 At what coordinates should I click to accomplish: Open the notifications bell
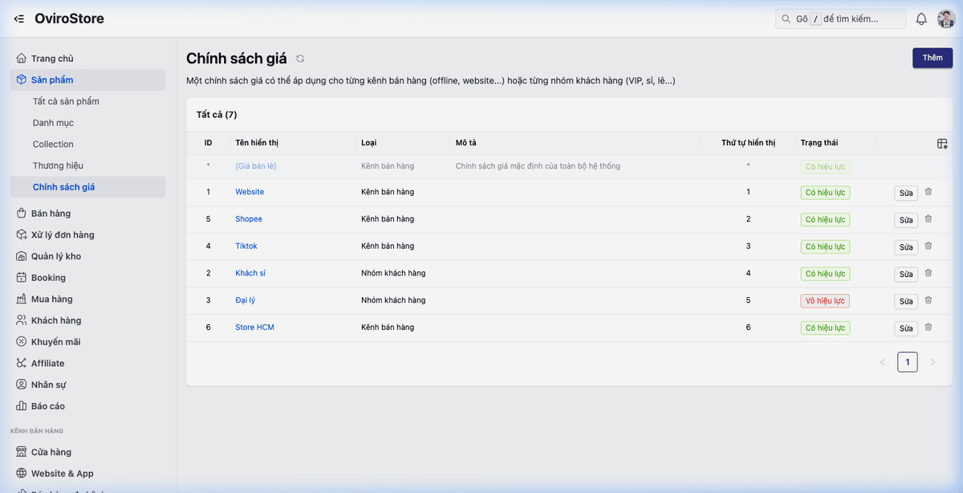coord(921,18)
